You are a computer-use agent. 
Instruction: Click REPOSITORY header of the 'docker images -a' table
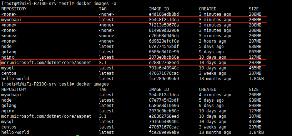[14, 9]
